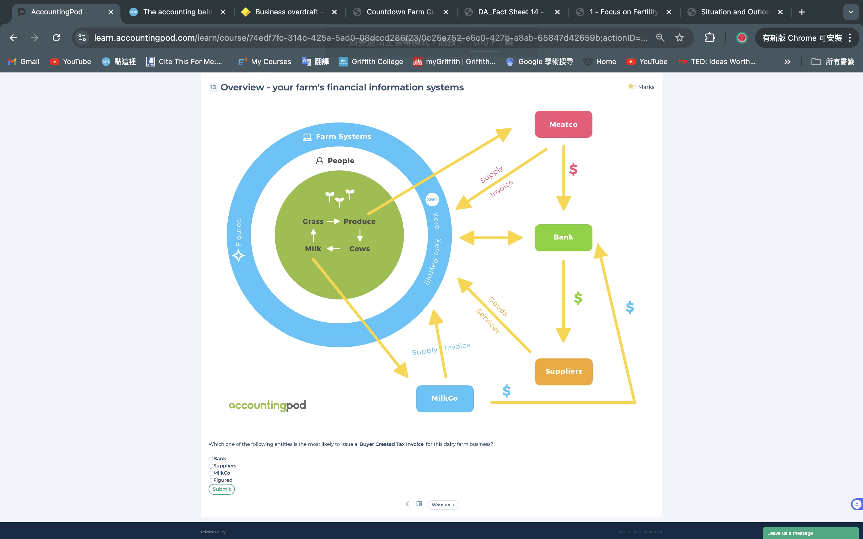Bookmark this page with star icon
The width and height of the screenshot is (863, 539).
point(679,38)
